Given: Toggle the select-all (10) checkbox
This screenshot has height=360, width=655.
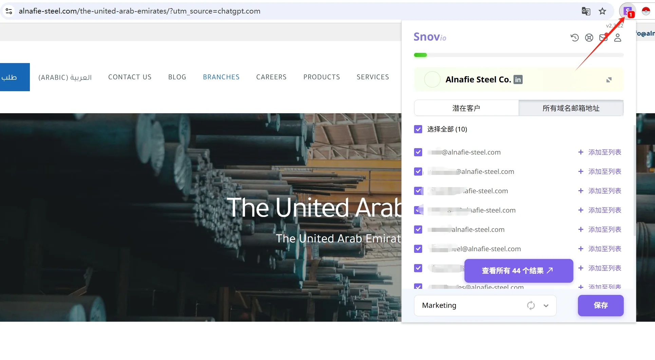Looking at the screenshot, I should 418,129.
